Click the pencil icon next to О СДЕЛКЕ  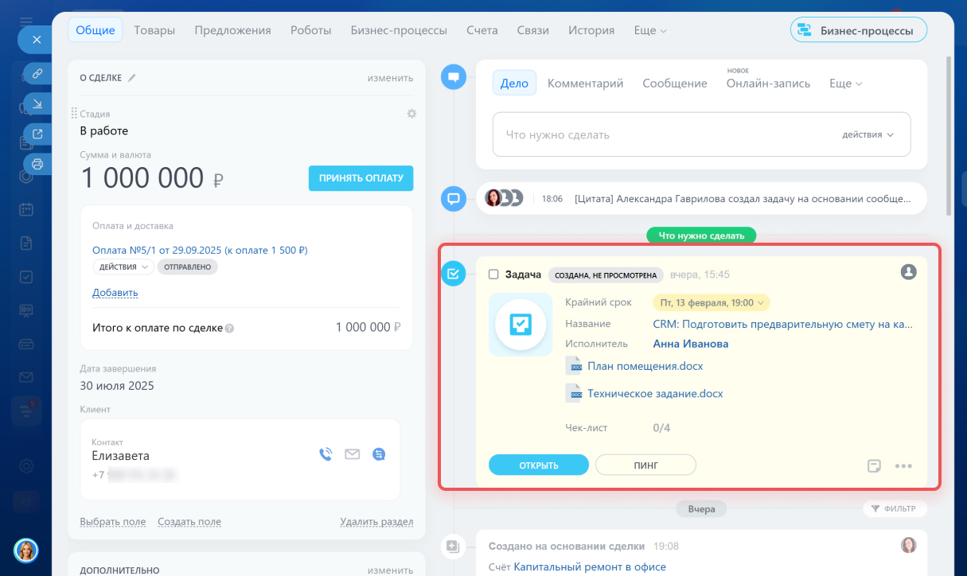point(132,78)
